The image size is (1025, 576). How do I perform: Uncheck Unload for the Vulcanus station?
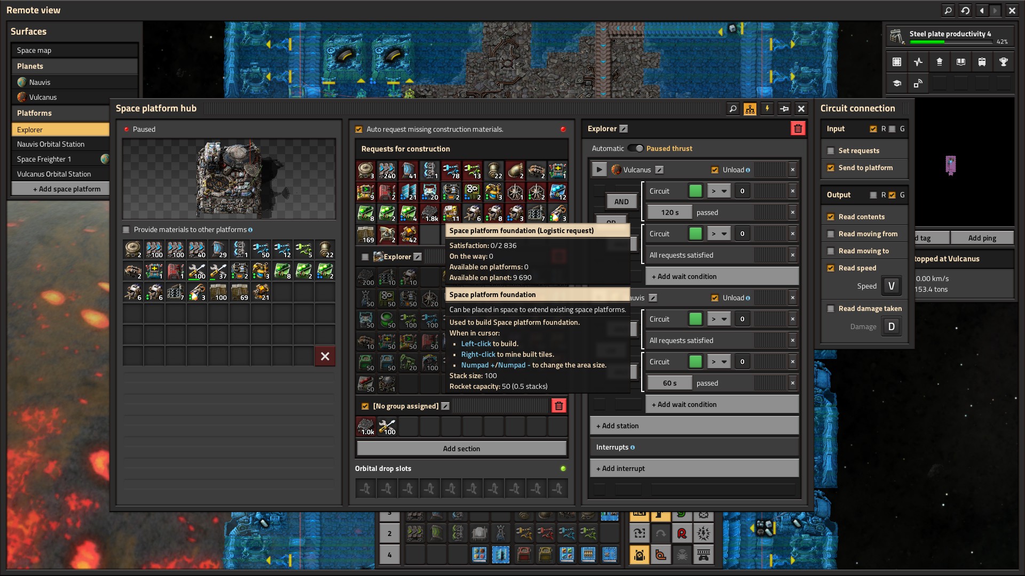click(x=715, y=170)
